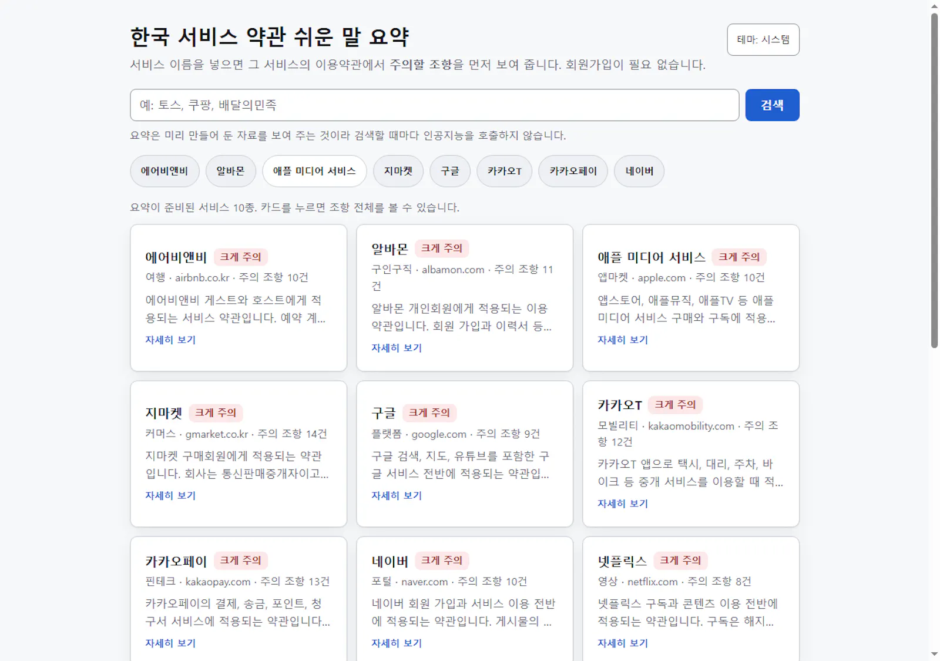Image resolution: width=940 pixels, height=661 pixels.
Task: Choose the 애플 미디어 서비스 chip
Action: (x=314, y=171)
